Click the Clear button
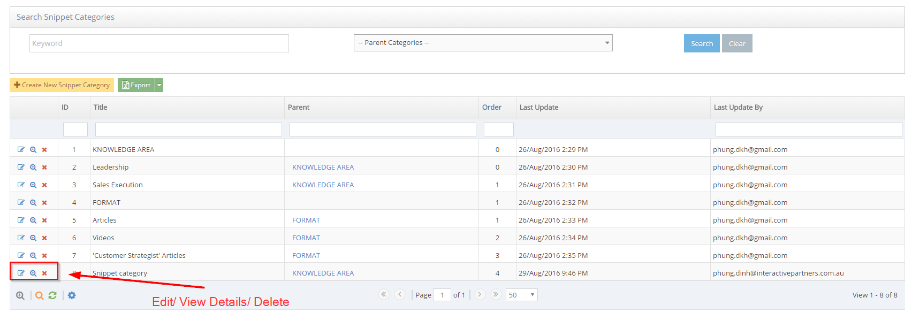The height and width of the screenshot is (328, 912). coord(736,43)
